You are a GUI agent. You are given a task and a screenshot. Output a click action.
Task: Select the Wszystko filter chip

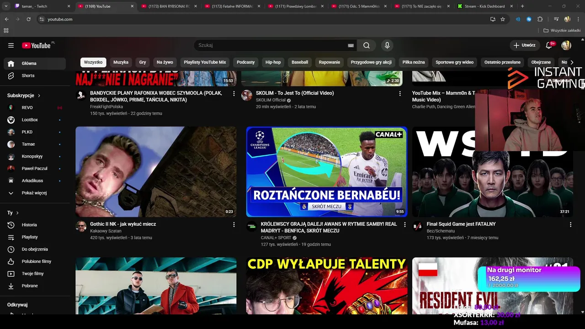point(93,62)
